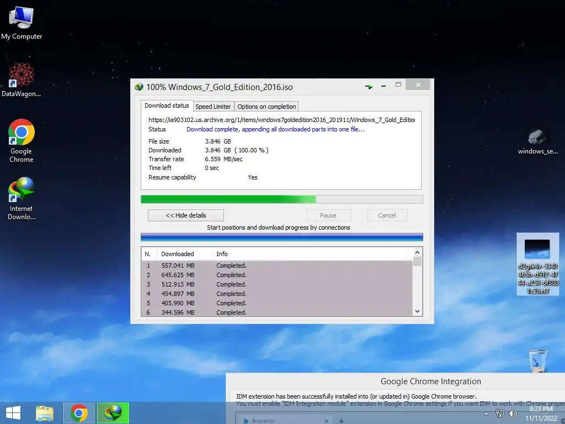Switch to Chrome in the taskbar
The width and height of the screenshot is (565, 424).
tap(79, 413)
